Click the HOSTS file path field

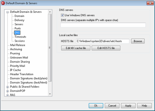(103, 41)
